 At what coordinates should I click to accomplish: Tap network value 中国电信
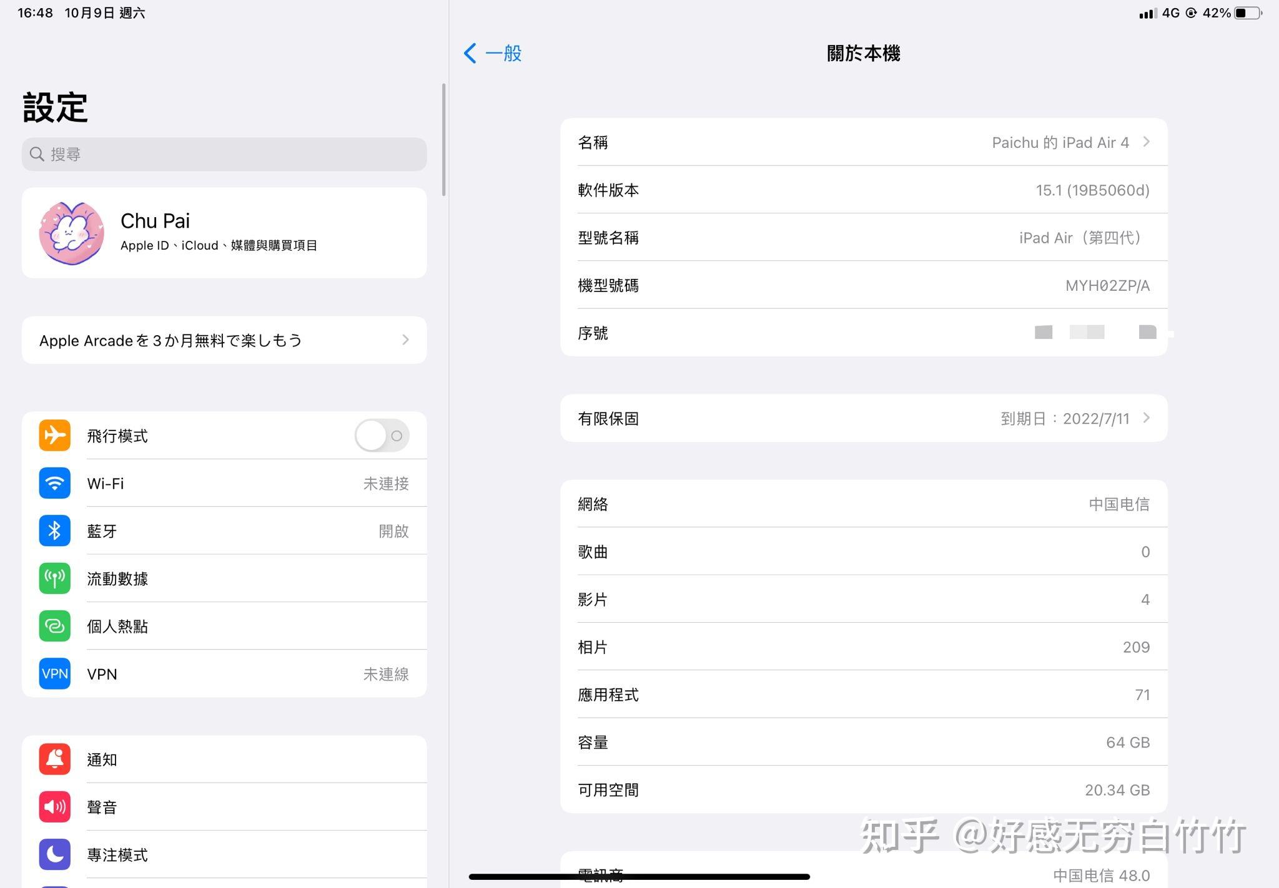pyautogui.click(x=1119, y=504)
